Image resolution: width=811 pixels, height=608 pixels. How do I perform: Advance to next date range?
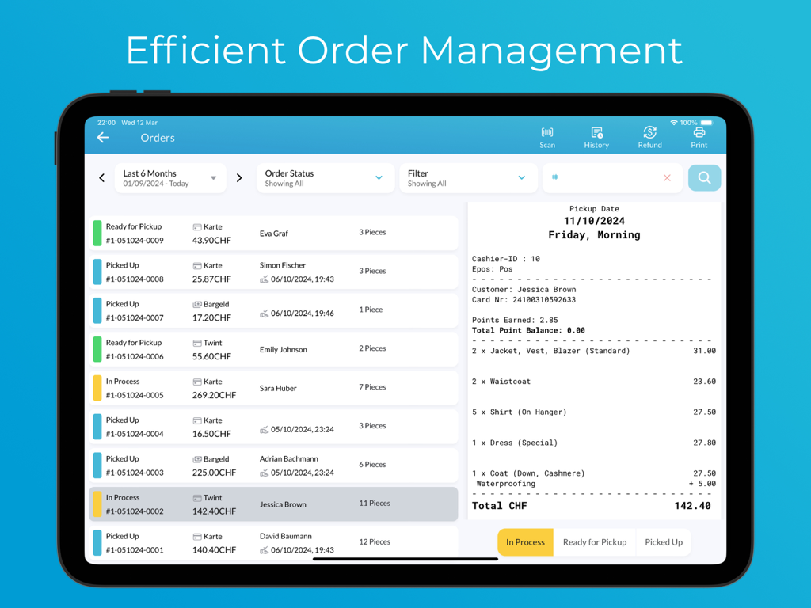239,178
